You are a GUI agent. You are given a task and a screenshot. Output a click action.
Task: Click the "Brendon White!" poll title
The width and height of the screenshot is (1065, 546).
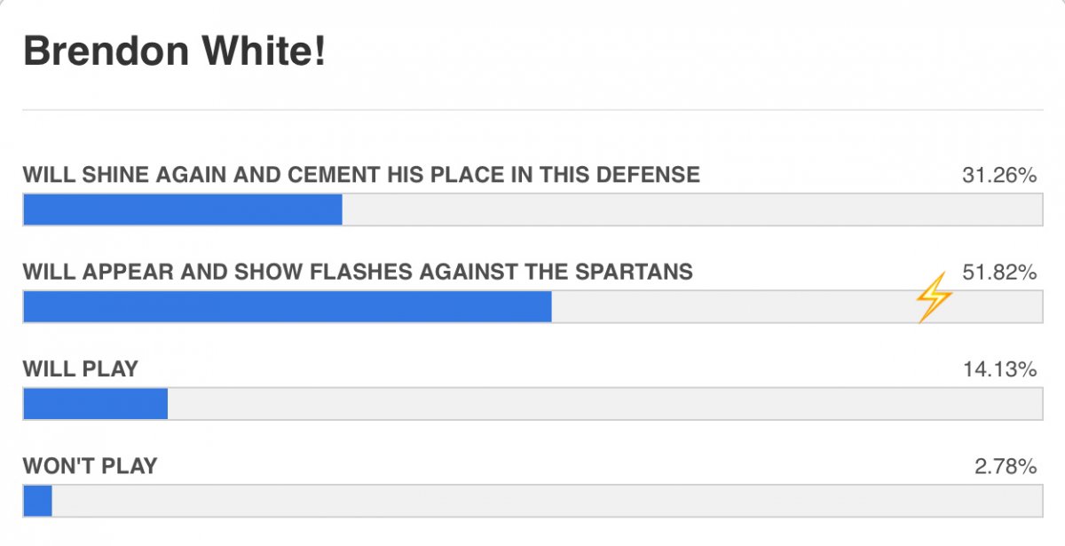[175, 52]
